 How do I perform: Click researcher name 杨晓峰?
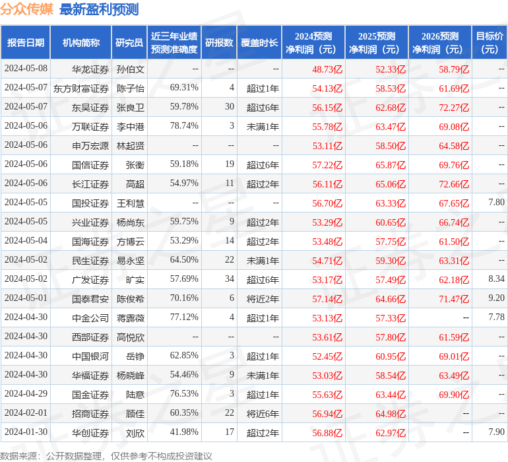(130, 376)
